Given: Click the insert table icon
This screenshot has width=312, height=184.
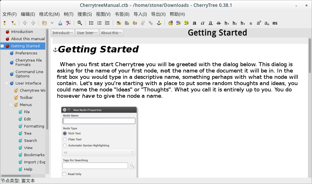Looking at the screenshot, I should point(127,23).
